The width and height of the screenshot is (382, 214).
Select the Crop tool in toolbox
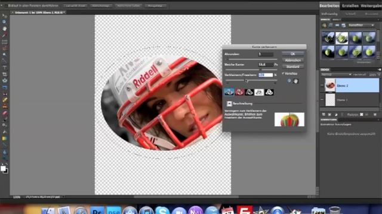[4, 74]
